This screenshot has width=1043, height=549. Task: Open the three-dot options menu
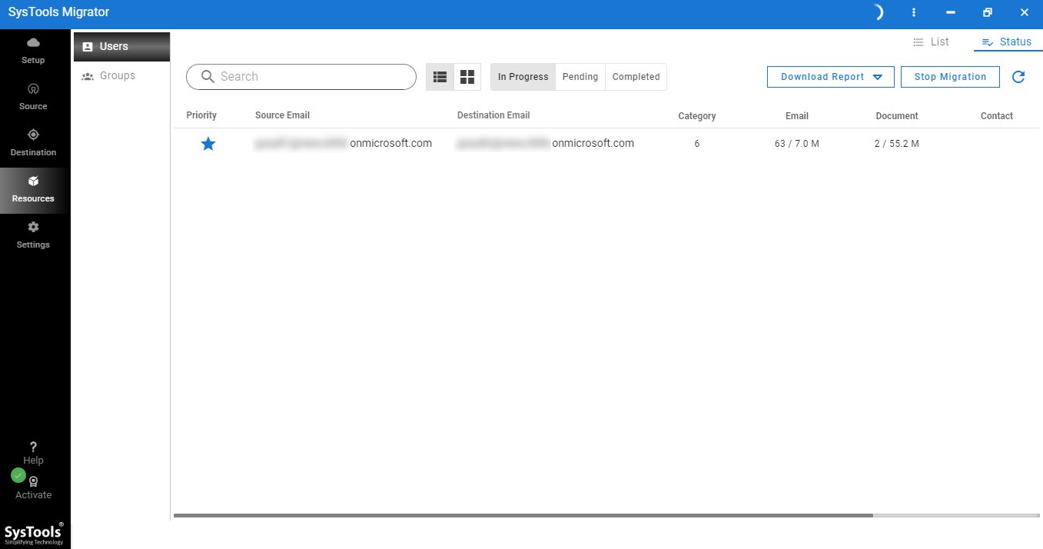[x=914, y=13]
